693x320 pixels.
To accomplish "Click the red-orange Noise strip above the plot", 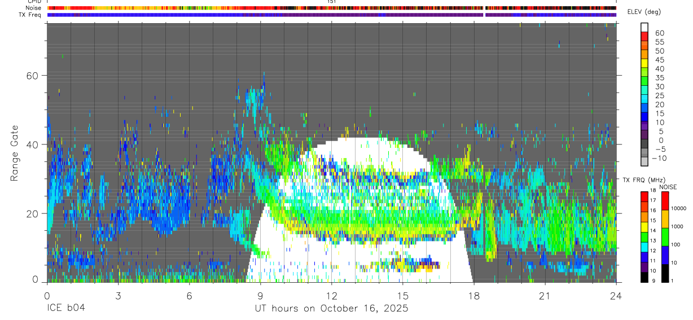I will click(332, 8).
